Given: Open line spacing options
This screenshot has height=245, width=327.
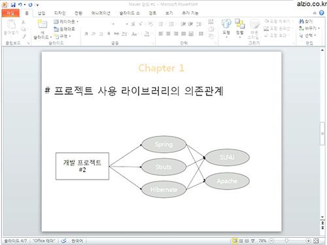Looking at the screenshot, I should click(199, 24).
